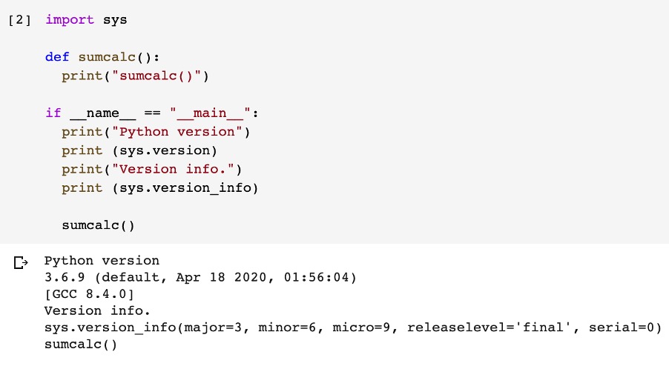Click the print("Version info.") code line

point(152,169)
